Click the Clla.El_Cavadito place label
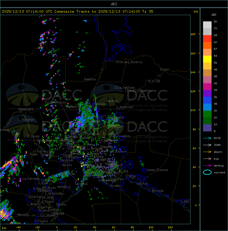The width and height of the screenshot is (228, 231). coord(138,91)
